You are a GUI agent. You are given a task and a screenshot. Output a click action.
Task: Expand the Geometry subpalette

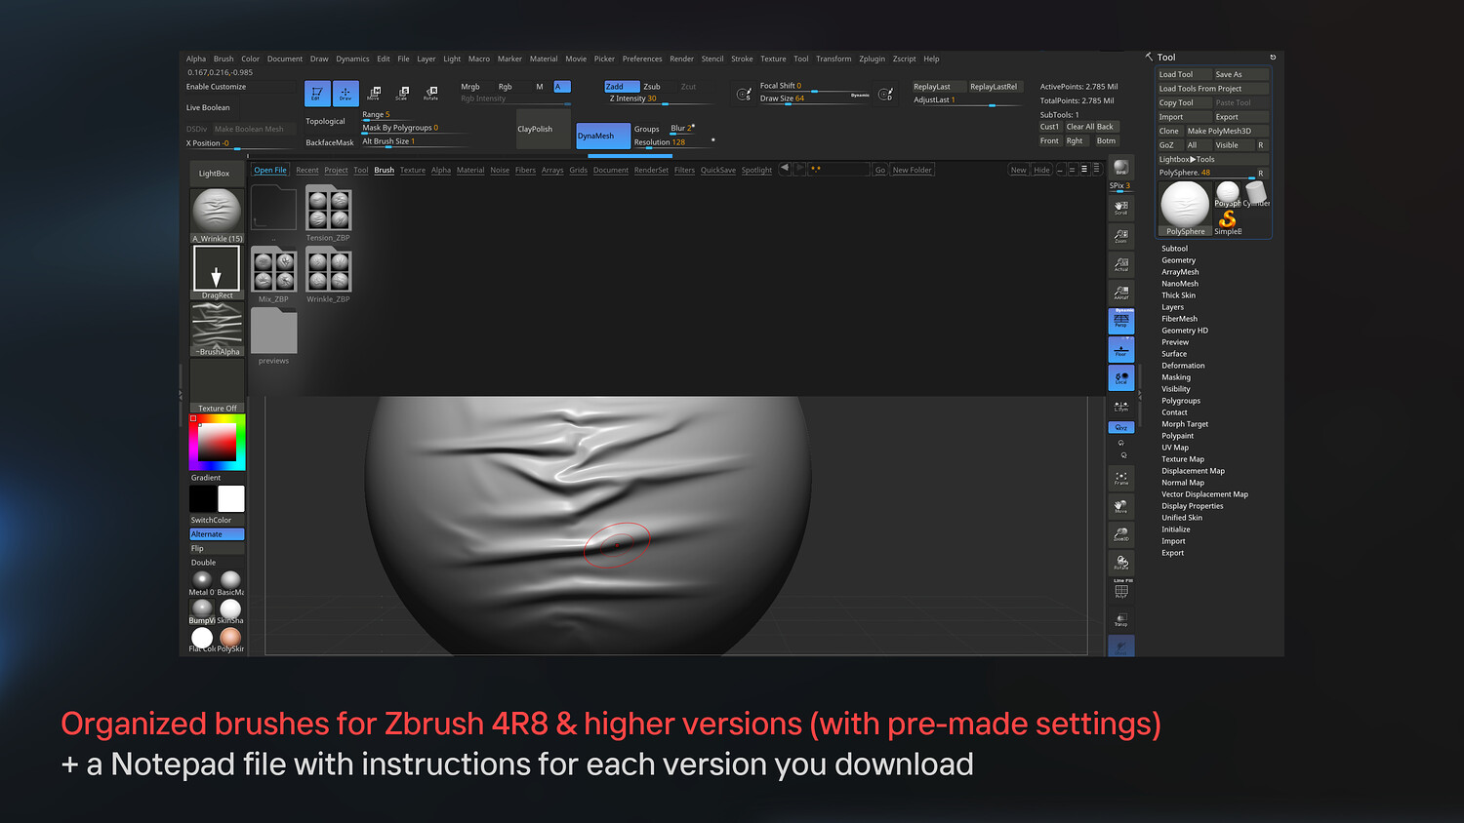tap(1178, 260)
